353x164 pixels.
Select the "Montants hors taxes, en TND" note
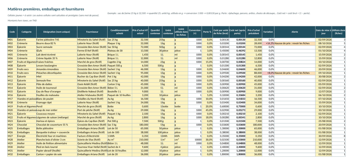[22, 20]
